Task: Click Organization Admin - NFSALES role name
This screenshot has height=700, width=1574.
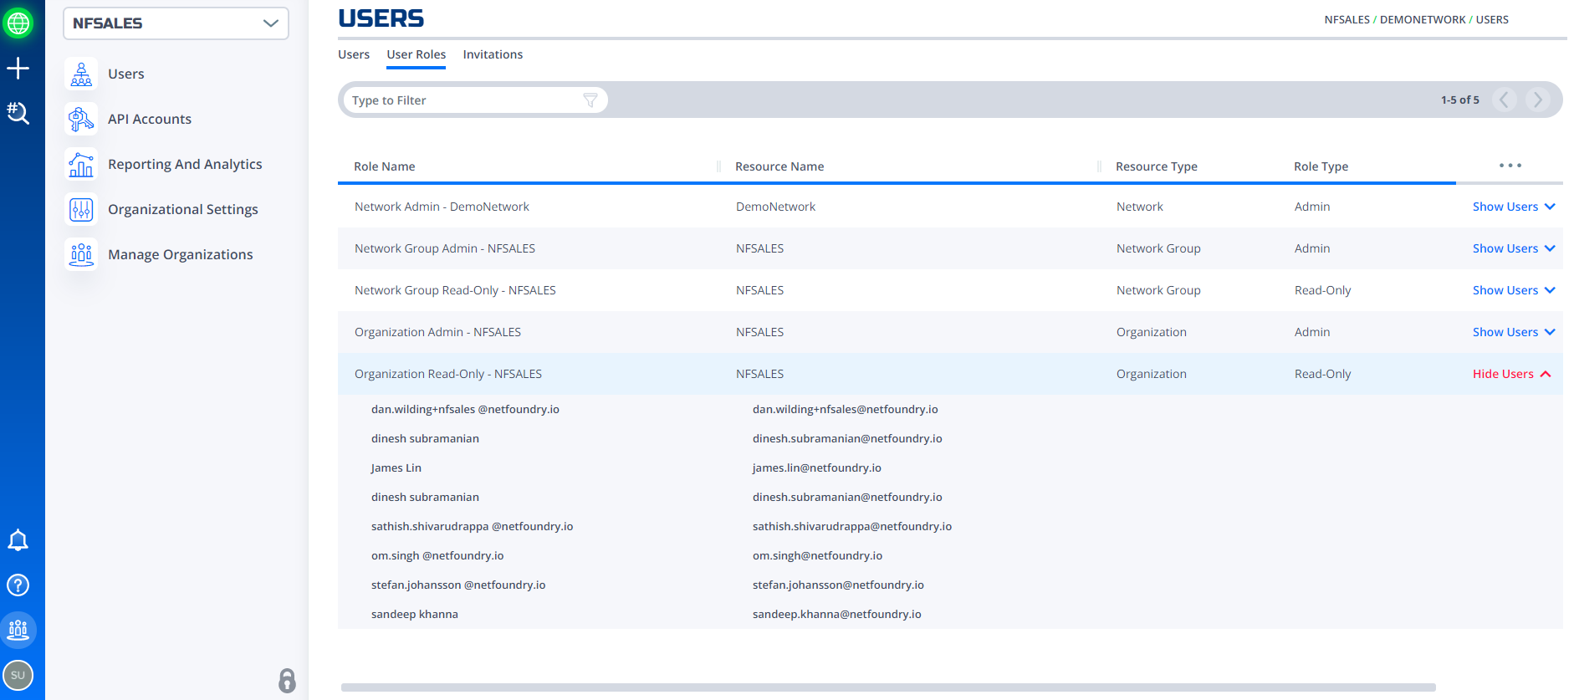Action: [437, 332]
